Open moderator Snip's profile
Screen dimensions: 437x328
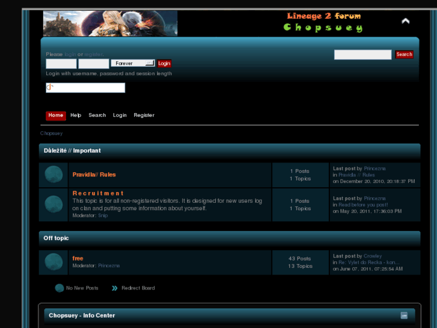click(x=103, y=215)
